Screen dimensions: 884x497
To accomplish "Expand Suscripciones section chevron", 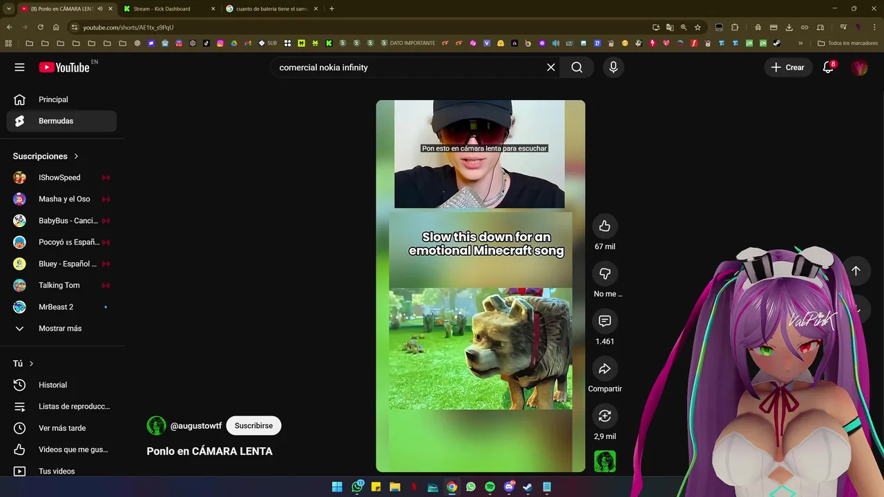I will click(x=76, y=157).
